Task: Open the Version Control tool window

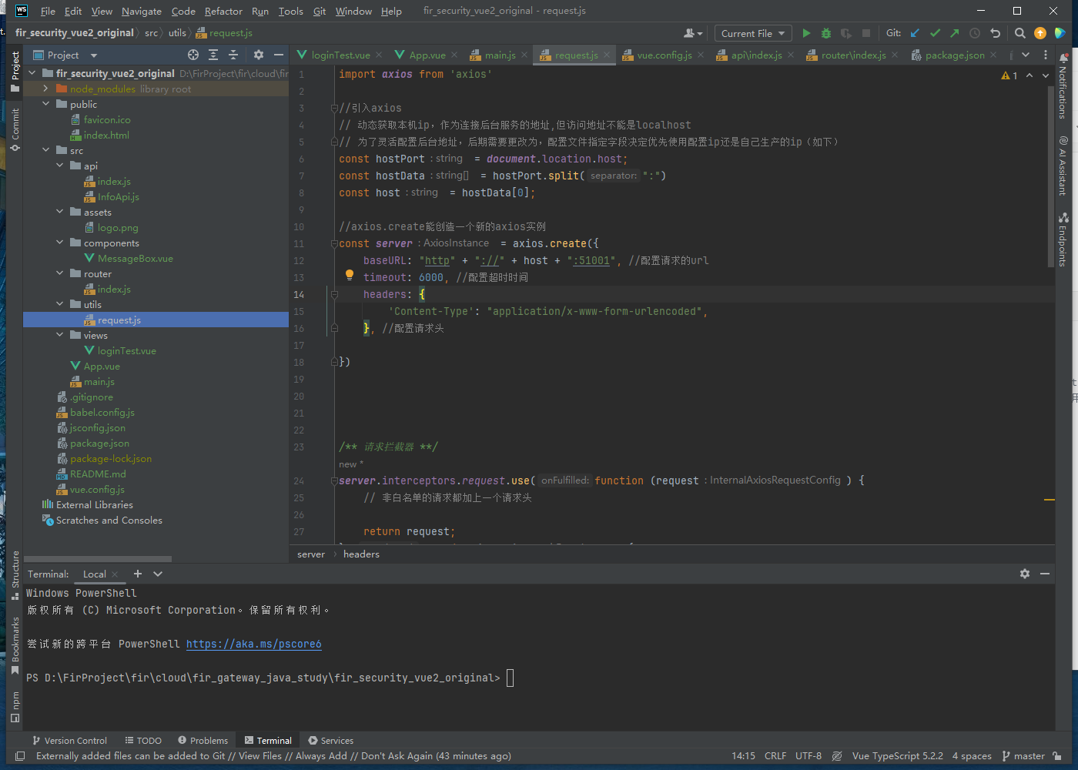Action: point(69,741)
